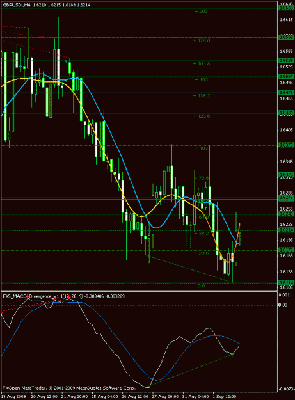
Task: Click the 1.6285 scale value
Action: (286, 193)
